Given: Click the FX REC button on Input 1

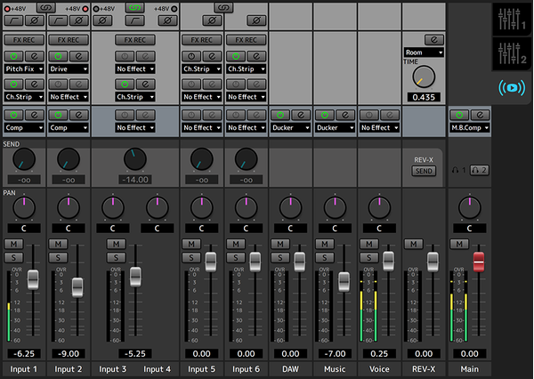Looking at the screenshot, I should 23,40.
